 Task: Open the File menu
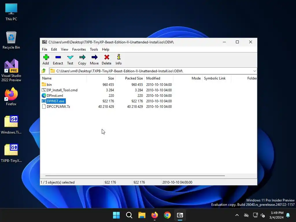[x=45, y=49]
